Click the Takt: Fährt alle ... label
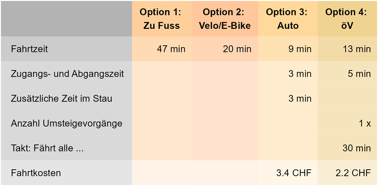The height and width of the screenshot is (186, 378). (47, 148)
